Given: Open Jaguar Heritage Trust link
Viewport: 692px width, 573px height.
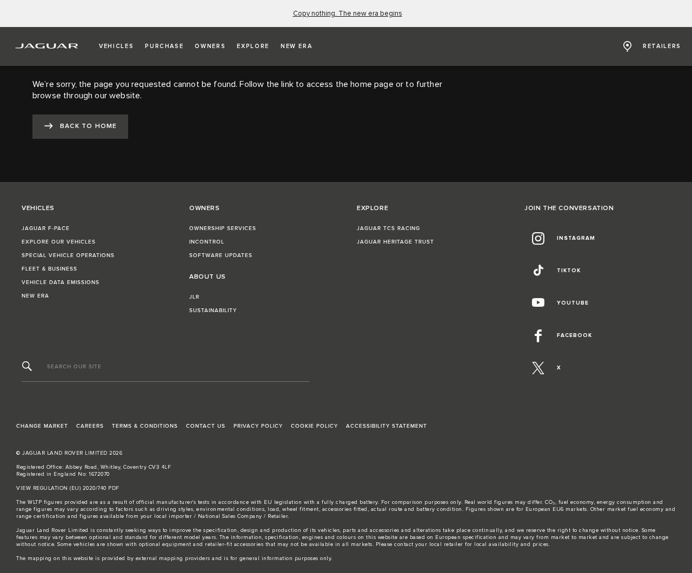Looking at the screenshot, I should tap(395, 242).
